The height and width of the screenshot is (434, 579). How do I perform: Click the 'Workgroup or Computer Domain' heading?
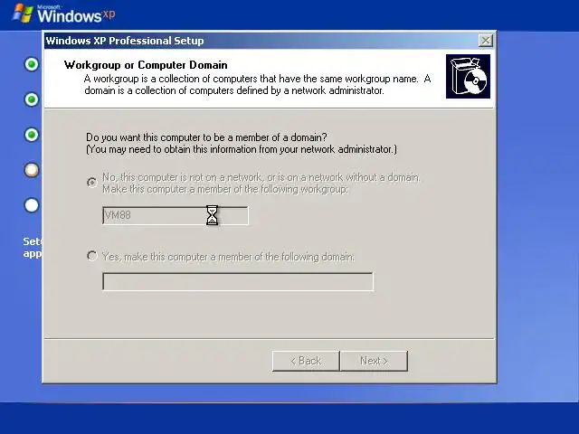tap(146, 65)
